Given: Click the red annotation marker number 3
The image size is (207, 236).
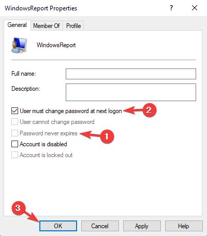Looking at the screenshot, I should (19, 208).
